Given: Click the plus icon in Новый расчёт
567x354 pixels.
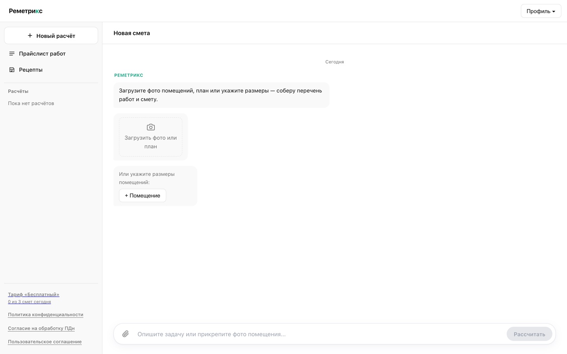Looking at the screenshot, I should (x=30, y=35).
